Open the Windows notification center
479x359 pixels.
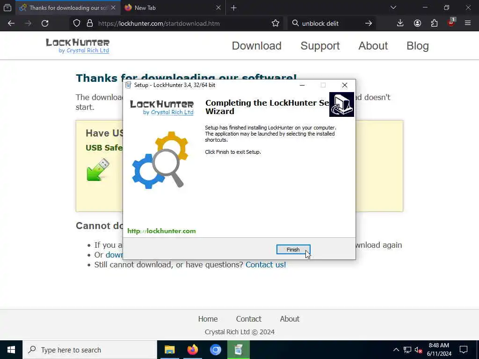pos(464,350)
